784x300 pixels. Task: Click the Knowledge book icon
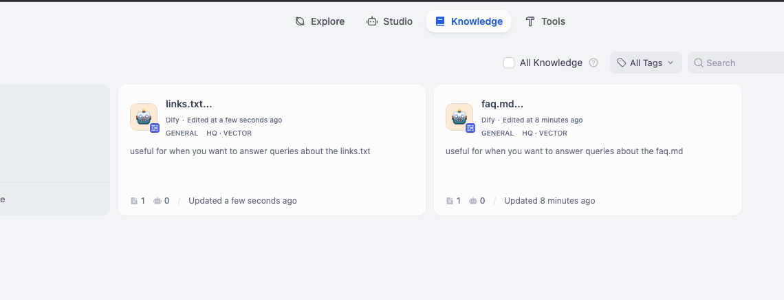pos(440,21)
